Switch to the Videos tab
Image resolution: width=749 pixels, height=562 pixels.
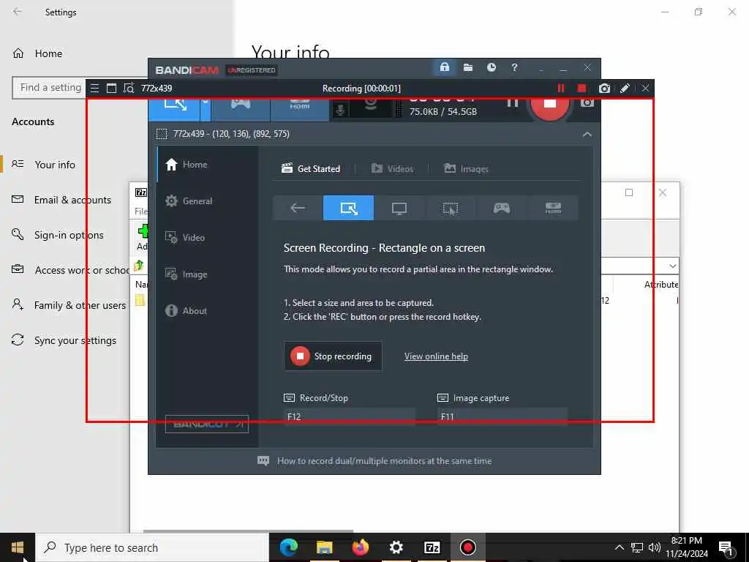[392, 169]
